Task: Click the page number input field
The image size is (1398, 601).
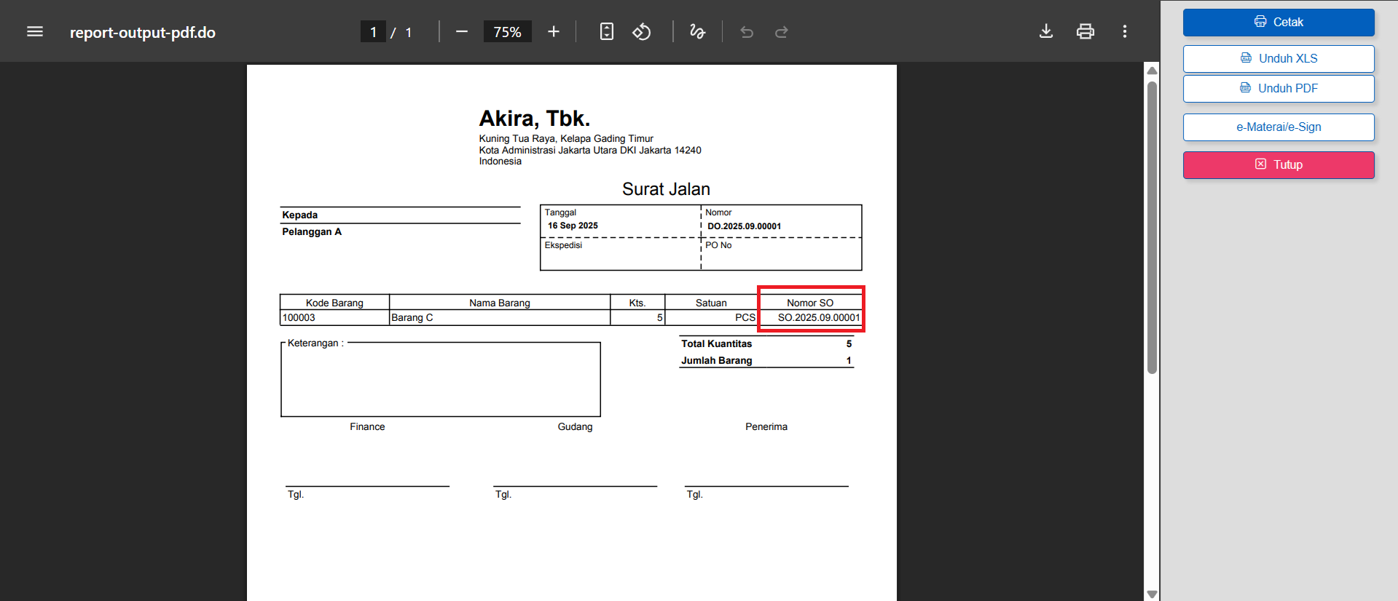Action: 373,32
